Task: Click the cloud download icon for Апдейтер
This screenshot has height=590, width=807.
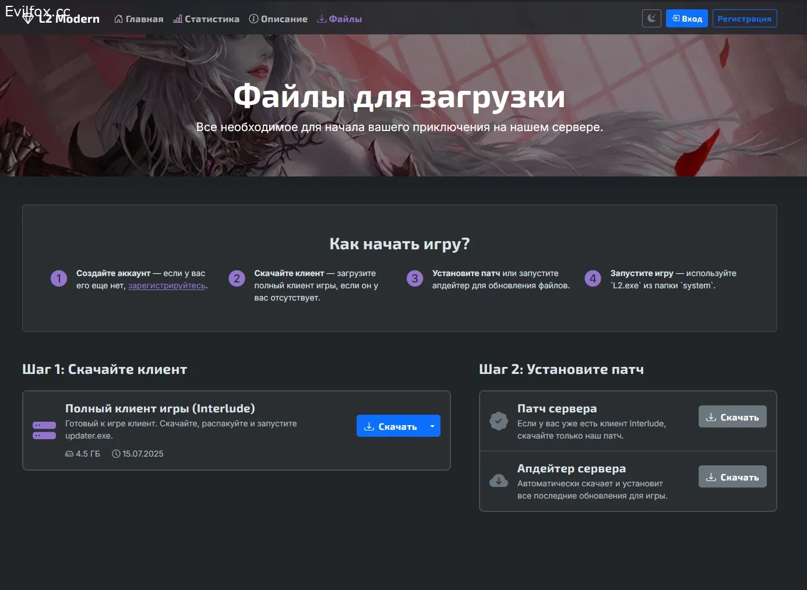Action: (499, 481)
